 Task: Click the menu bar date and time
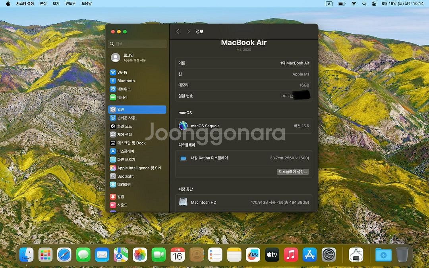pos(402,4)
